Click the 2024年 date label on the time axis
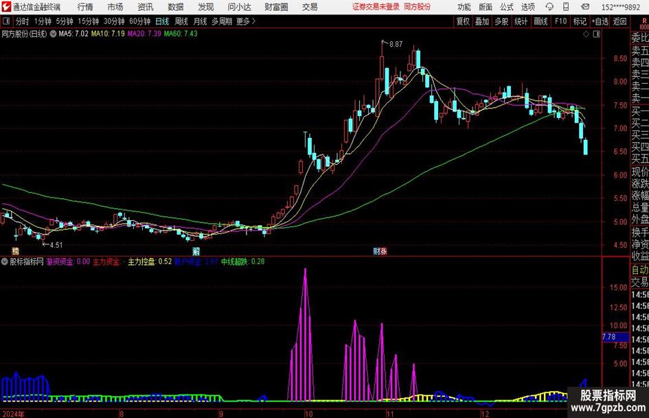Screen dimensions: 649x418 click(13, 414)
